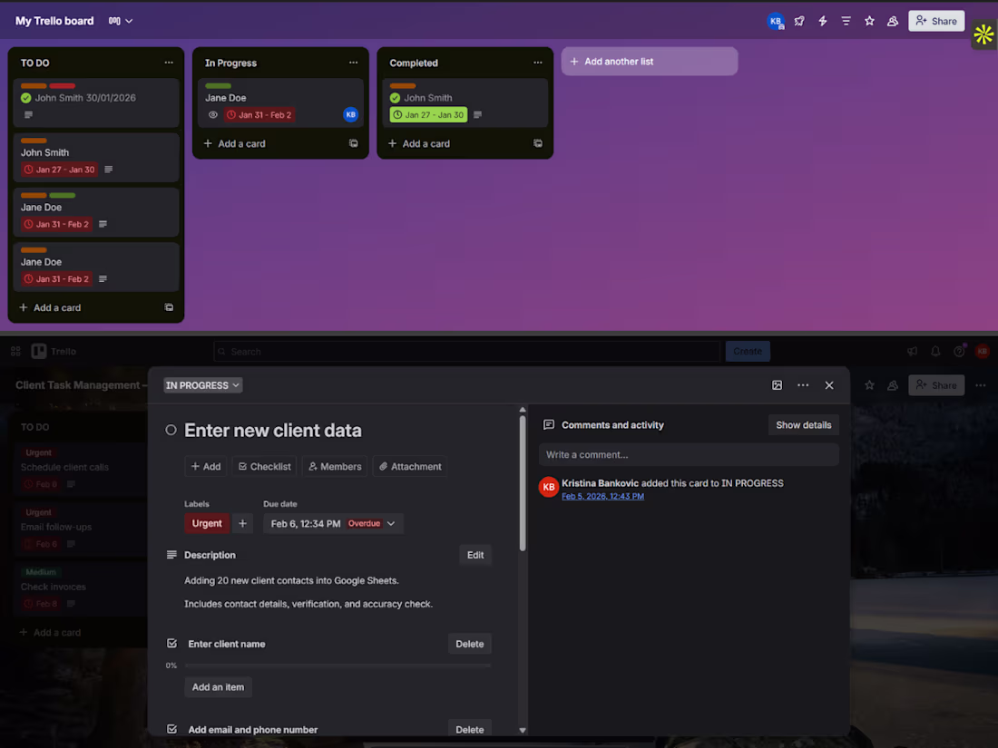Image resolution: width=998 pixels, height=748 pixels.
Task: Click the Show details button
Action: point(803,424)
